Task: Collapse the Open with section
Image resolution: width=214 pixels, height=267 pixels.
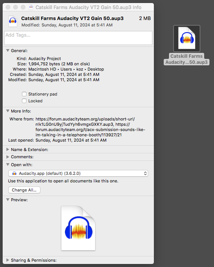Action: point(8,165)
